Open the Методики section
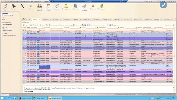177x100 pixels. coord(76,7)
